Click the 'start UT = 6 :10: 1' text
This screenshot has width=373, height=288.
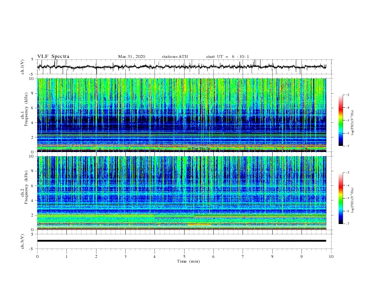pyautogui.click(x=227, y=56)
